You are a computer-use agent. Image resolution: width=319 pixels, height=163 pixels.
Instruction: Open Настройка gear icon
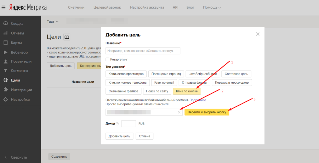coord(5,100)
